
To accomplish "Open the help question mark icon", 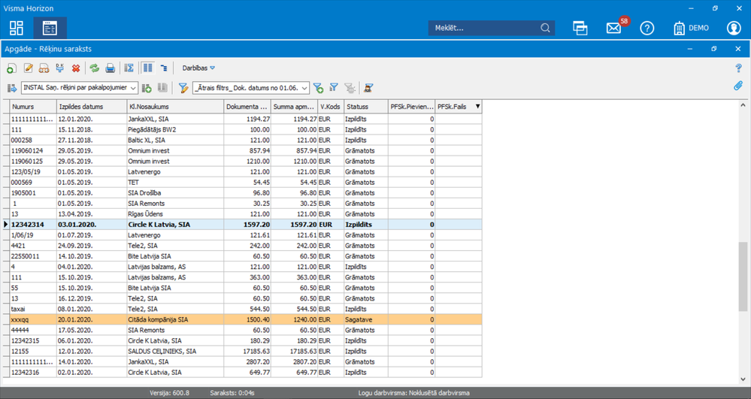I will pyautogui.click(x=647, y=28).
